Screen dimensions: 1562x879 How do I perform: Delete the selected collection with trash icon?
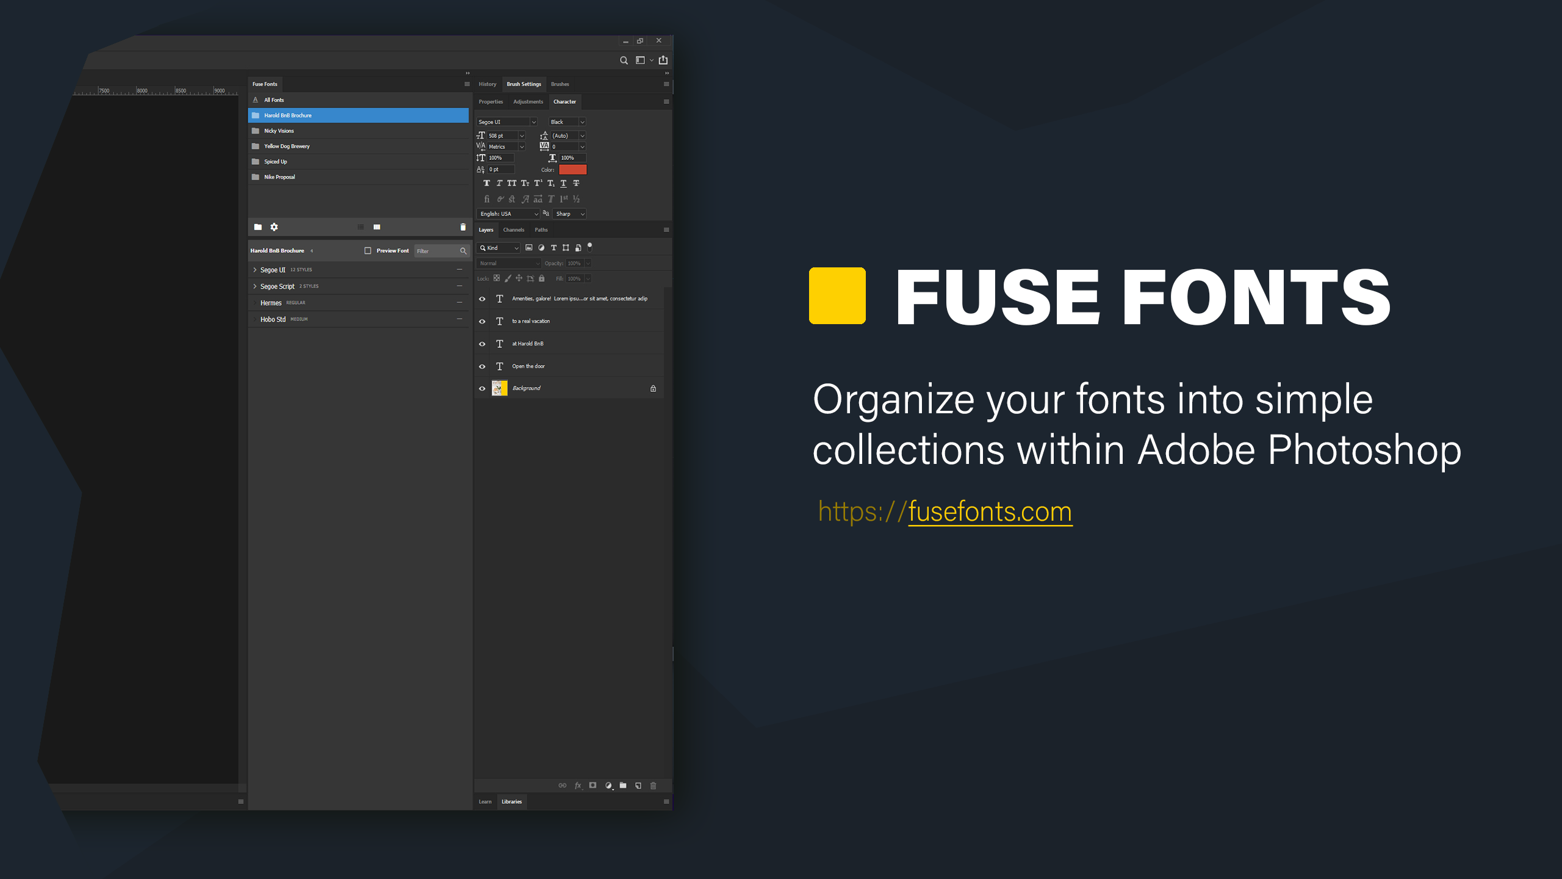(462, 226)
